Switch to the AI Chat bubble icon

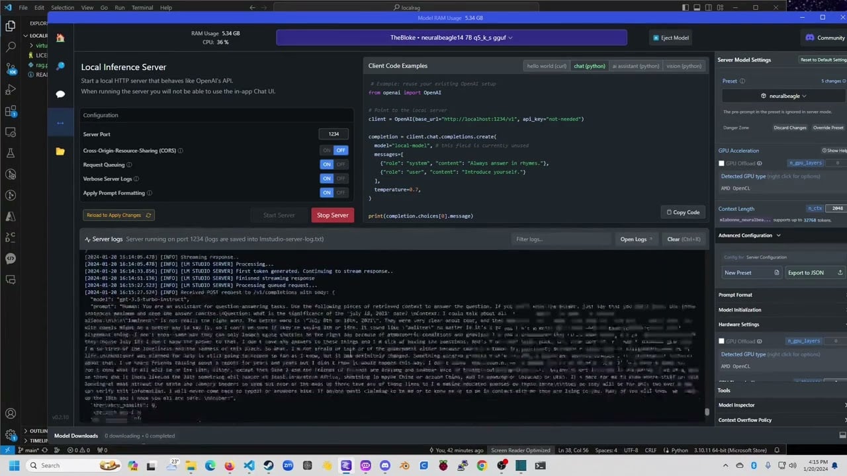pyautogui.click(x=60, y=95)
